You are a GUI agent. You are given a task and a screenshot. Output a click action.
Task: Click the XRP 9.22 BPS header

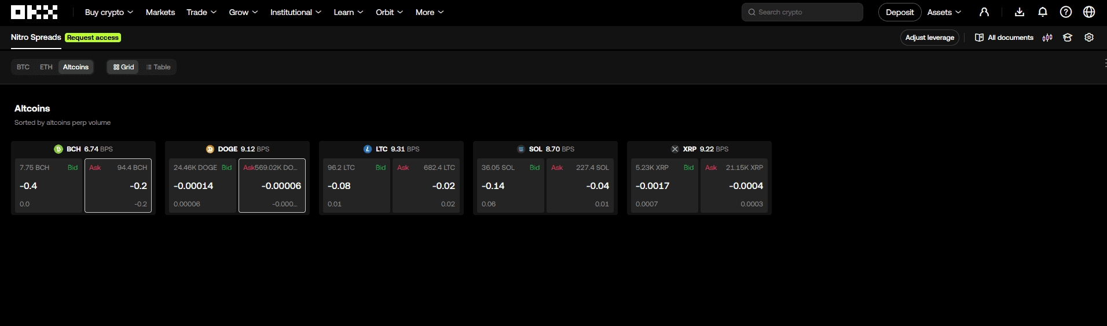[699, 149]
